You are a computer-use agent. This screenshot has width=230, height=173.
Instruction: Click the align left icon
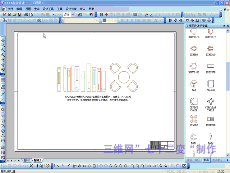pyautogui.click(x=170, y=20)
